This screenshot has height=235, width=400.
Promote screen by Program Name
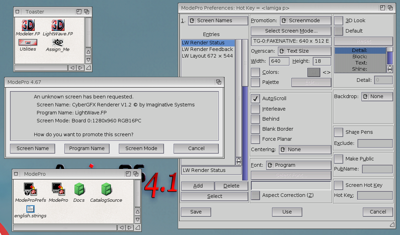(87, 148)
